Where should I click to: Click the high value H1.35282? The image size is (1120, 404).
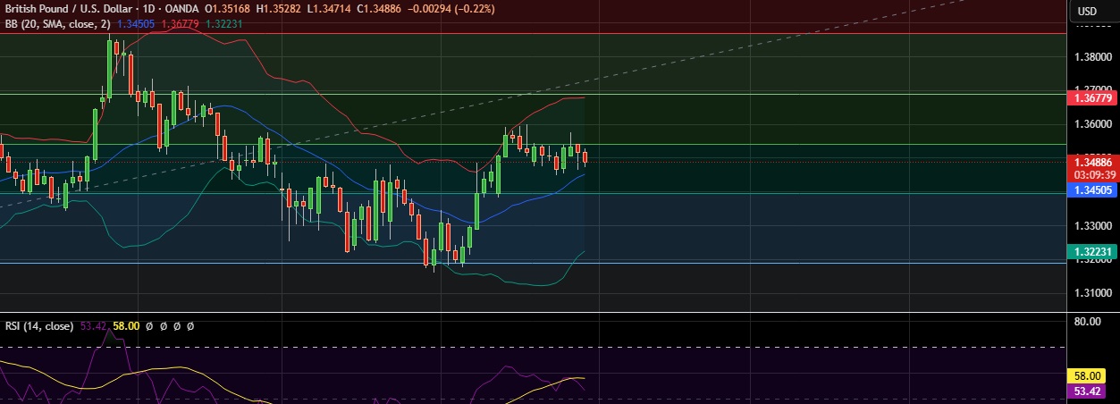(x=278, y=9)
